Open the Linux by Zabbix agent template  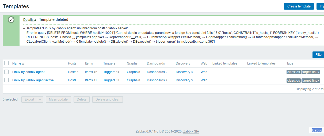pyautogui.click(x=28, y=72)
